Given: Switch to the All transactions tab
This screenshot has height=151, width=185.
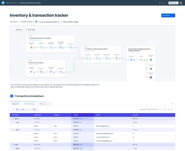Looking at the screenshot, I should (x=29, y=104).
